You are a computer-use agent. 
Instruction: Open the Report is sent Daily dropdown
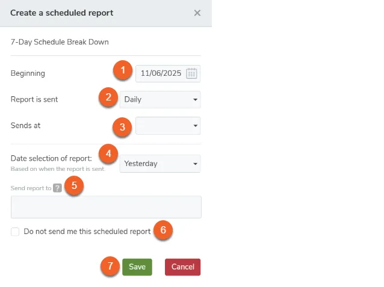click(160, 99)
